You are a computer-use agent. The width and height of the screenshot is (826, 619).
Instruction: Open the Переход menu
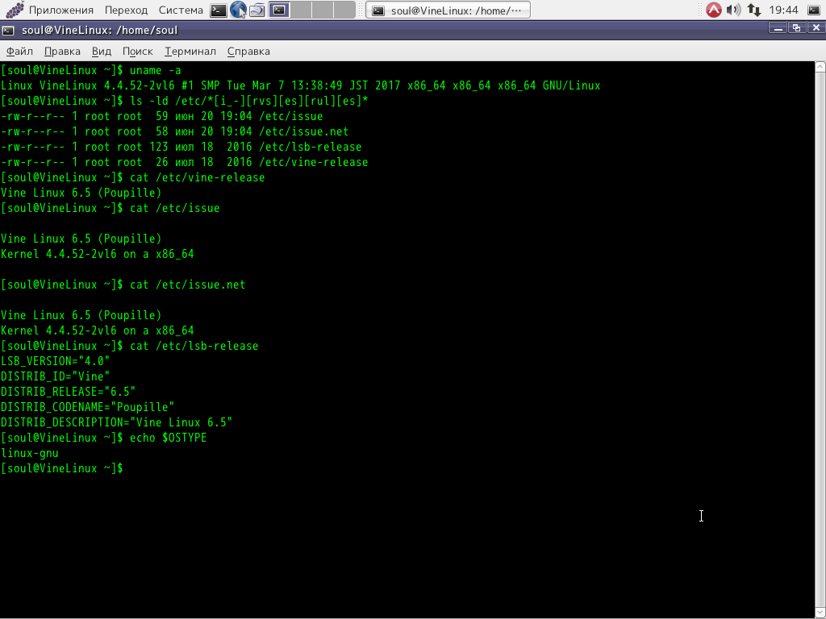pyautogui.click(x=127, y=10)
